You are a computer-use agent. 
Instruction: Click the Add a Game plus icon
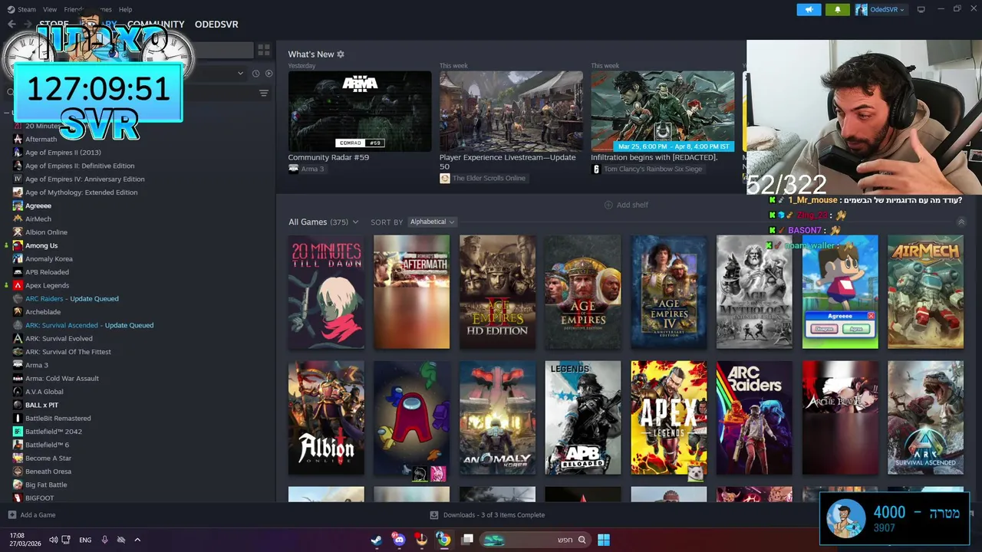point(12,515)
